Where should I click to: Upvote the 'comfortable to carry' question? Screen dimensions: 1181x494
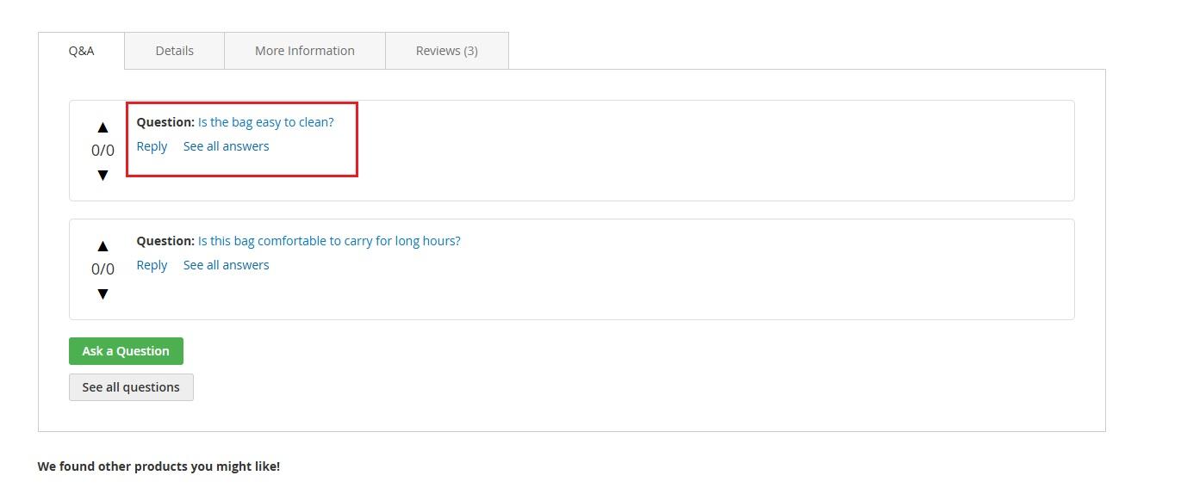pos(103,246)
